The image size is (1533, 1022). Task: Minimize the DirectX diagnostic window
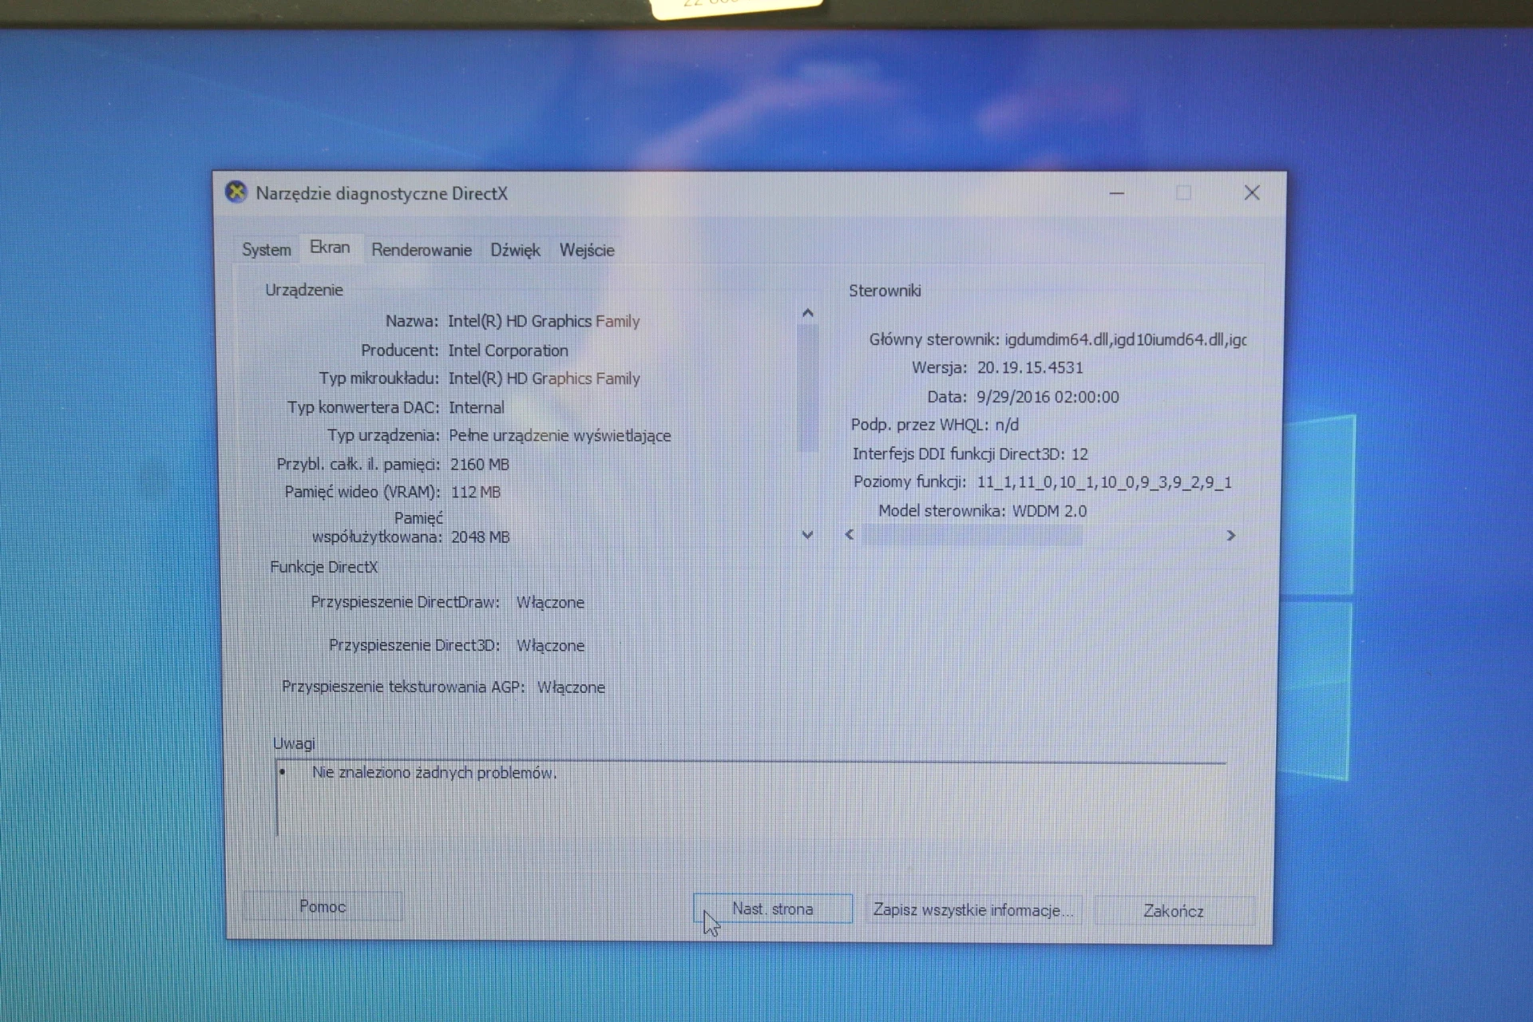coord(1117,193)
